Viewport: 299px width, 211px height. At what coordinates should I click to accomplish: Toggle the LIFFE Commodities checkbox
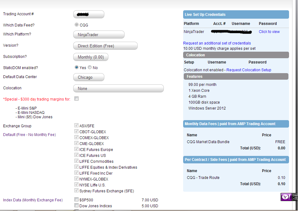tap(77, 161)
